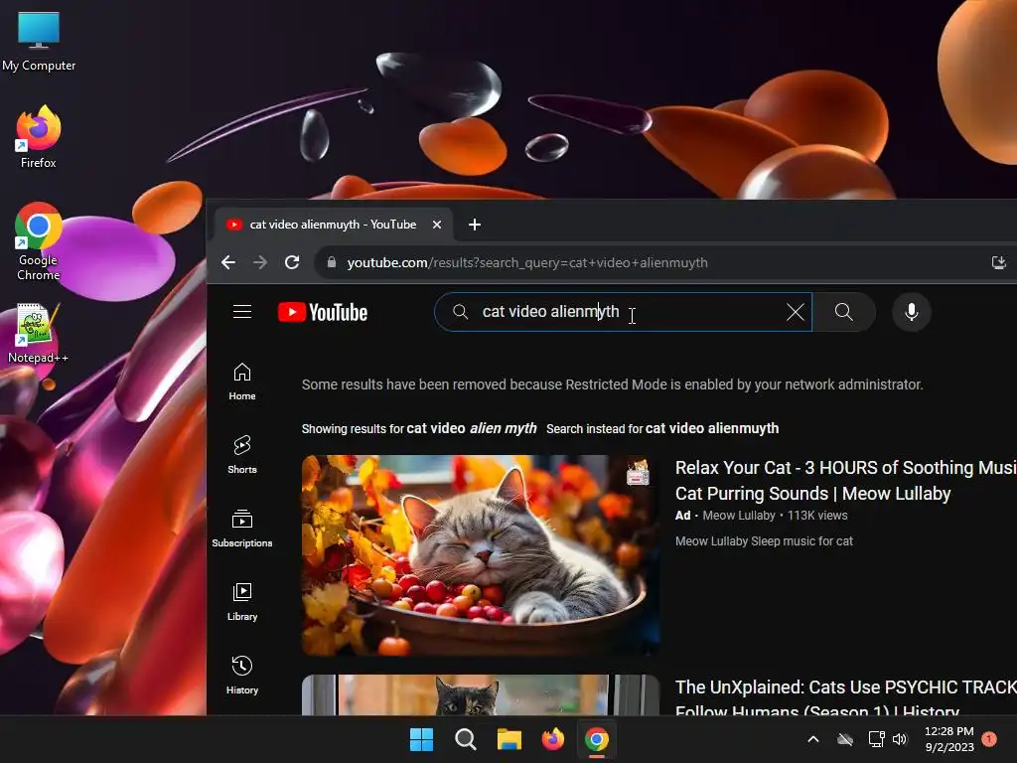The height and width of the screenshot is (763, 1017).
Task: Close the cat video alienmuyth tab
Action: (x=437, y=225)
